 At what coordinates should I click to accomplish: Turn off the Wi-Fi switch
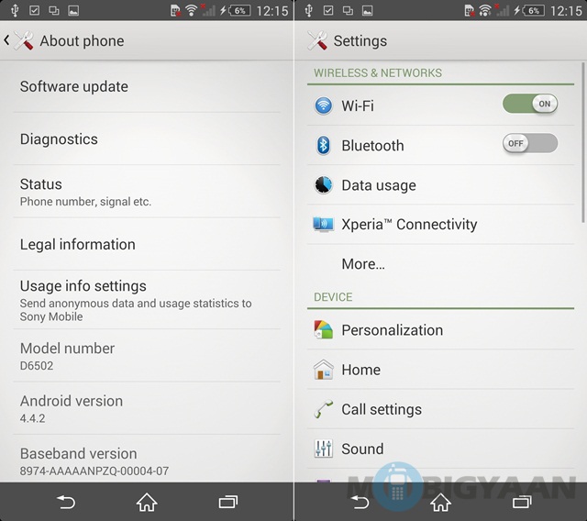point(530,104)
